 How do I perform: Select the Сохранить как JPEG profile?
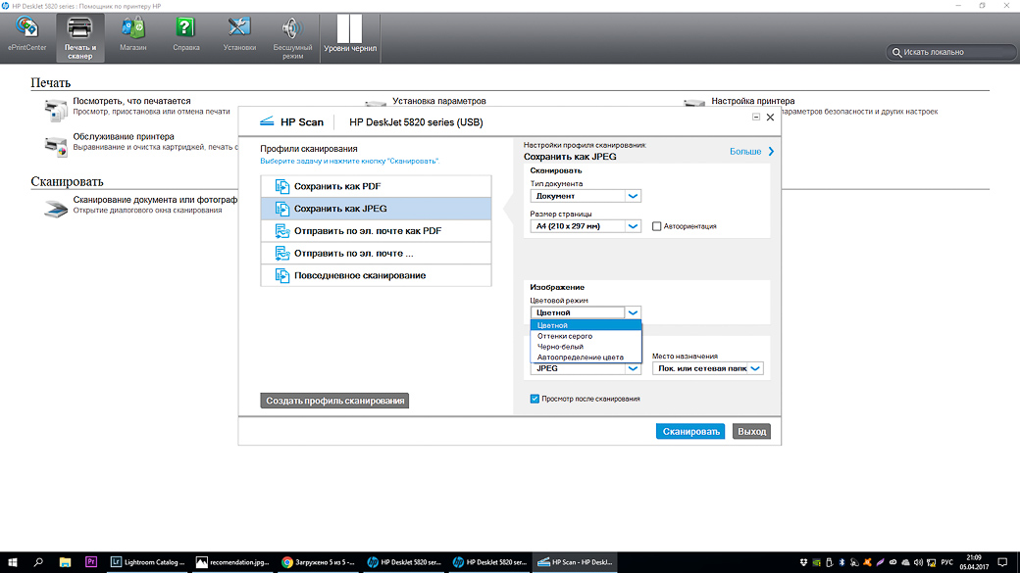click(376, 209)
